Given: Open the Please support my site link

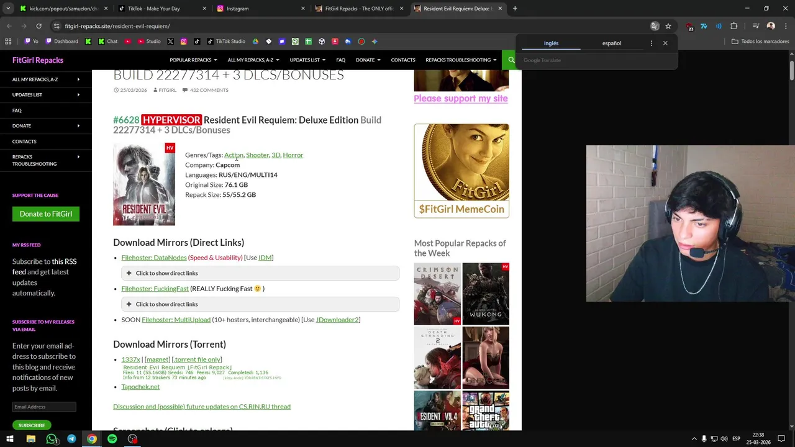Looking at the screenshot, I should pos(461,99).
